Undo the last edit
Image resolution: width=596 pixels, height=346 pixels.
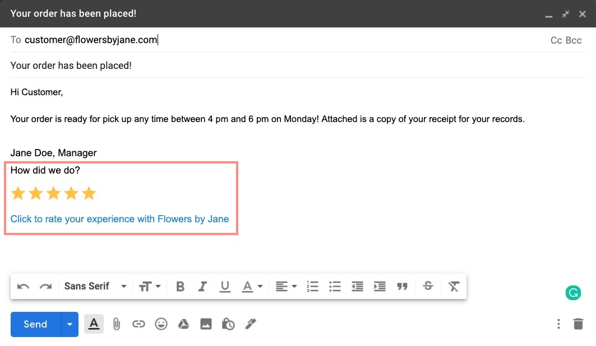(23, 287)
